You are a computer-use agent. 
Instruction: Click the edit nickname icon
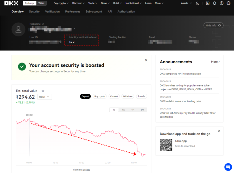tap(74, 29)
